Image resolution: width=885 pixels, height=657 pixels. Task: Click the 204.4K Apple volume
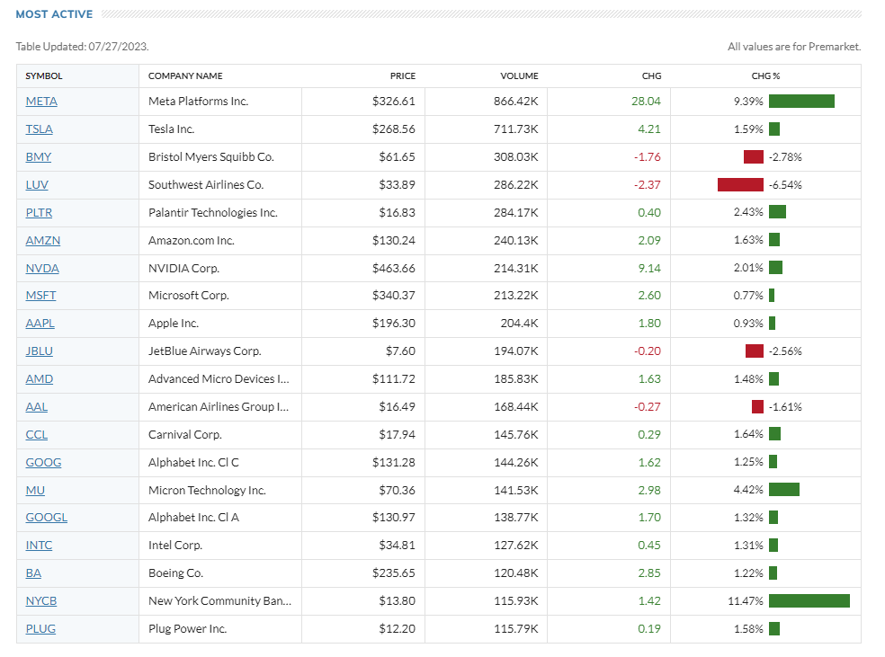(x=519, y=324)
